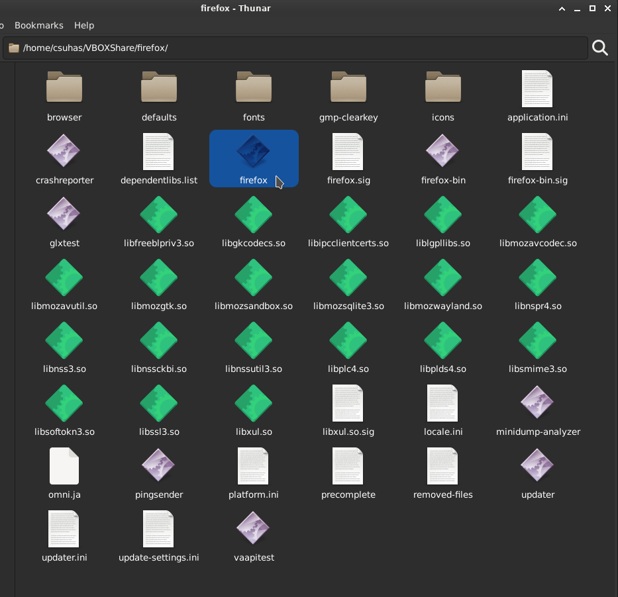Viewport: 618px width, 597px height.
Task: Select the libmozavutil.so library icon
Action: (64, 277)
